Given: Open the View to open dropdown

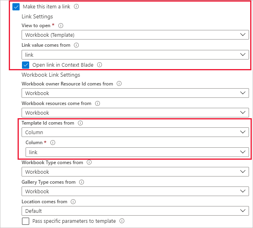Looking at the screenshot, I should click(x=135, y=35).
